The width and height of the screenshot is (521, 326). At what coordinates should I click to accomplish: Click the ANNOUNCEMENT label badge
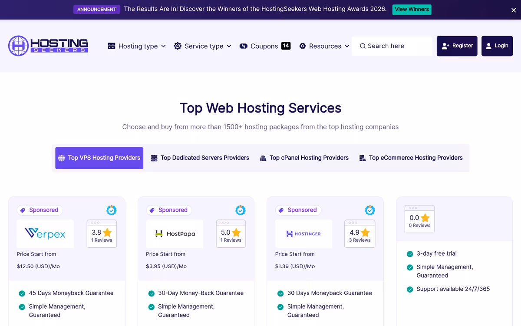(x=96, y=9)
